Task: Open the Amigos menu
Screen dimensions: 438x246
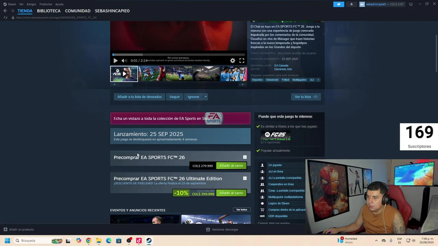Action: click(31, 4)
